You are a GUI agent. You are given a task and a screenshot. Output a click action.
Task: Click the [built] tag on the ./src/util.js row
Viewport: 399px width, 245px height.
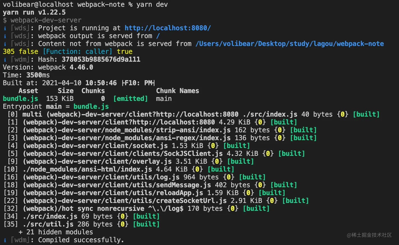146,224
